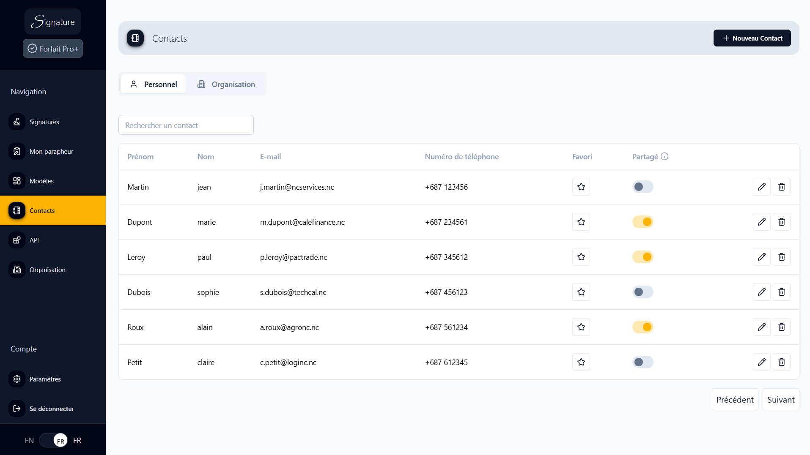Open the API section
This screenshot has height=455, width=810.
pyautogui.click(x=34, y=240)
